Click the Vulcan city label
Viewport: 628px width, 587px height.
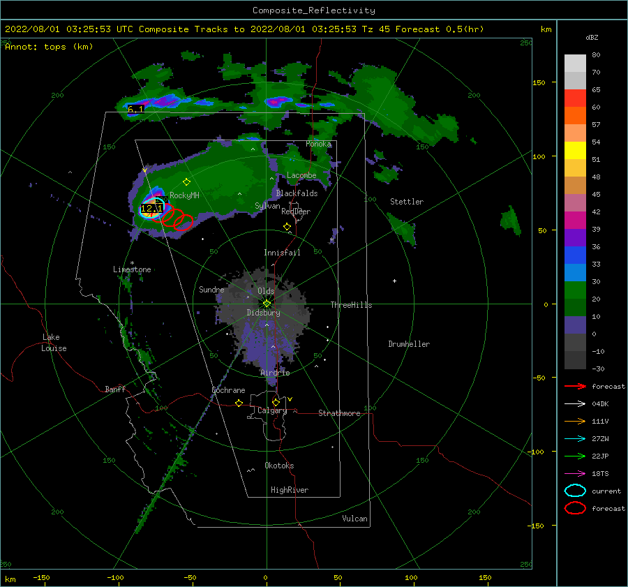click(355, 519)
